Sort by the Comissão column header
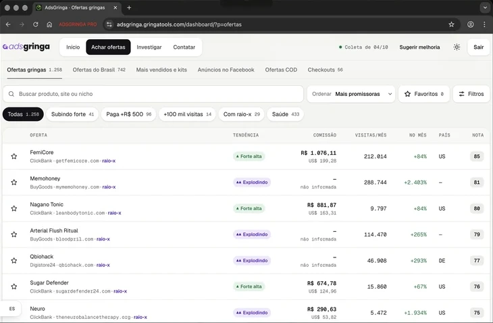Screen dimensions: 493x323 tap(324, 135)
